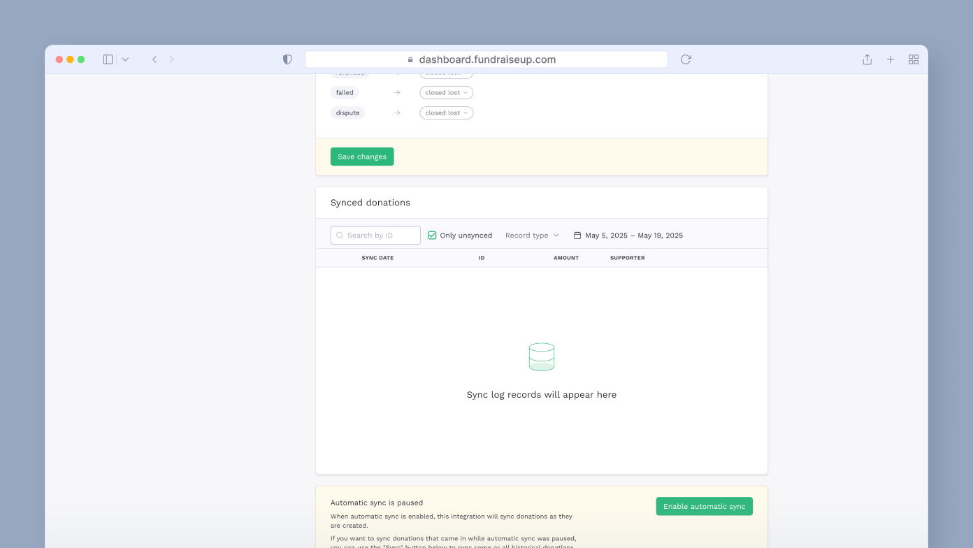Viewport: 973px width, 548px height.
Task: Expand the closed lost dropdown for failed
Action: [x=446, y=92]
